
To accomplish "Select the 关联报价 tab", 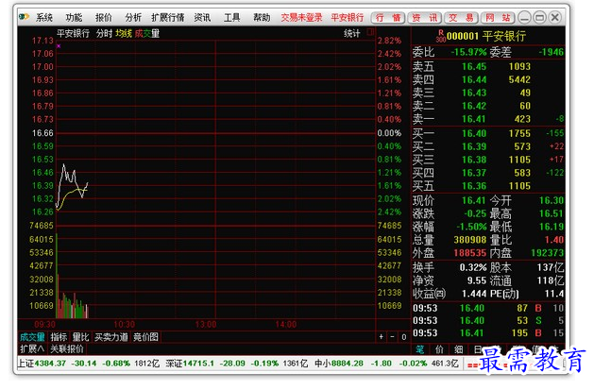I will point(67,348).
